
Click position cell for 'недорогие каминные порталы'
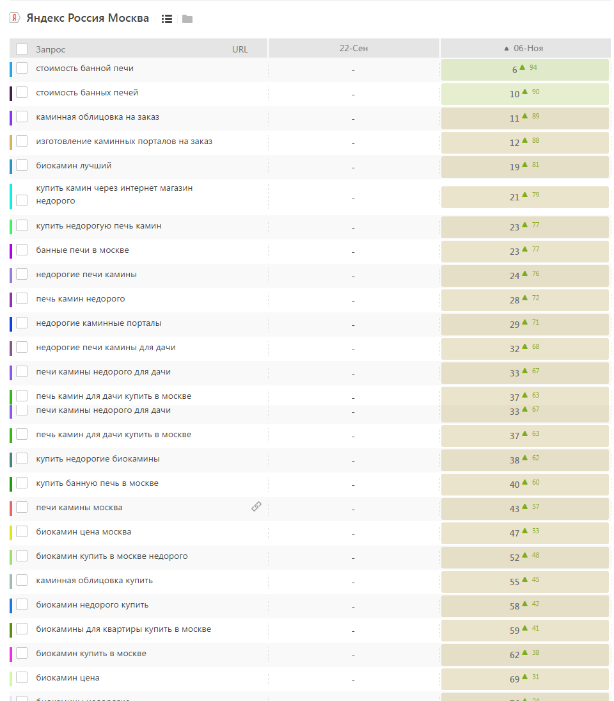coord(524,324)
